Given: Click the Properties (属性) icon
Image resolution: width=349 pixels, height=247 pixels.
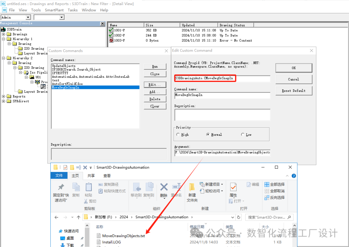Looking at the screenshot, I should point(233,187).
